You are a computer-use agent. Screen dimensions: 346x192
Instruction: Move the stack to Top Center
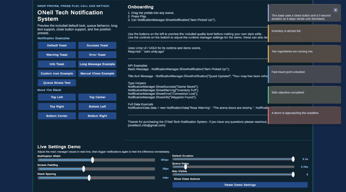(x=97, y=97)
